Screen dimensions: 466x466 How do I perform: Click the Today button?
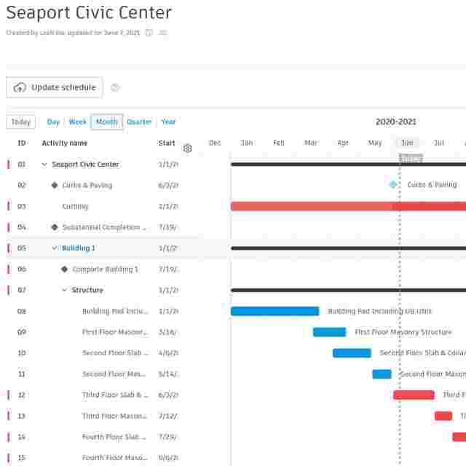(x=21, y=122)
